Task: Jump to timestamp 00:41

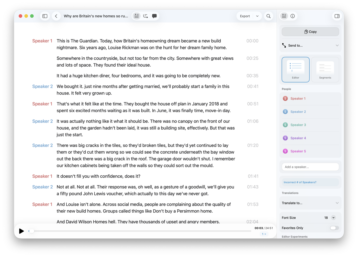Action: [253, 87]
